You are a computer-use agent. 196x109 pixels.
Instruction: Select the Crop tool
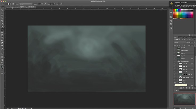[2, 21]
